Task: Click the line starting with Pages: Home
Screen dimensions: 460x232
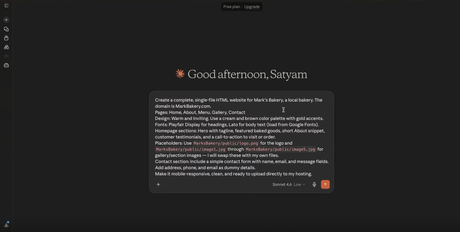Action: coord(200,112)
